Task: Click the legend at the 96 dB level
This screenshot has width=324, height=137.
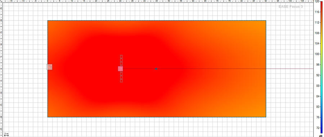Action: pyautogui.click(x=321, y=65)
